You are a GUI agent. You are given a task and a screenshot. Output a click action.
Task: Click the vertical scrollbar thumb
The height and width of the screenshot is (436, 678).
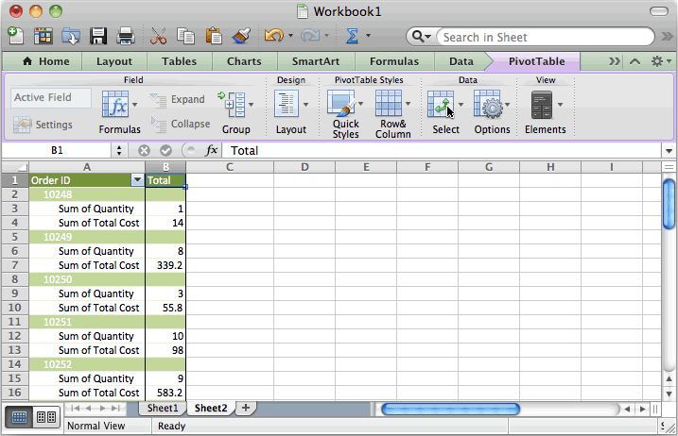(669, 204)
